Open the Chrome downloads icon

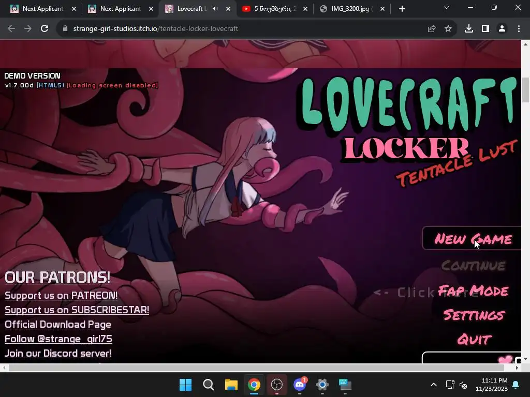pyautogui.click(x=469, y=29)
